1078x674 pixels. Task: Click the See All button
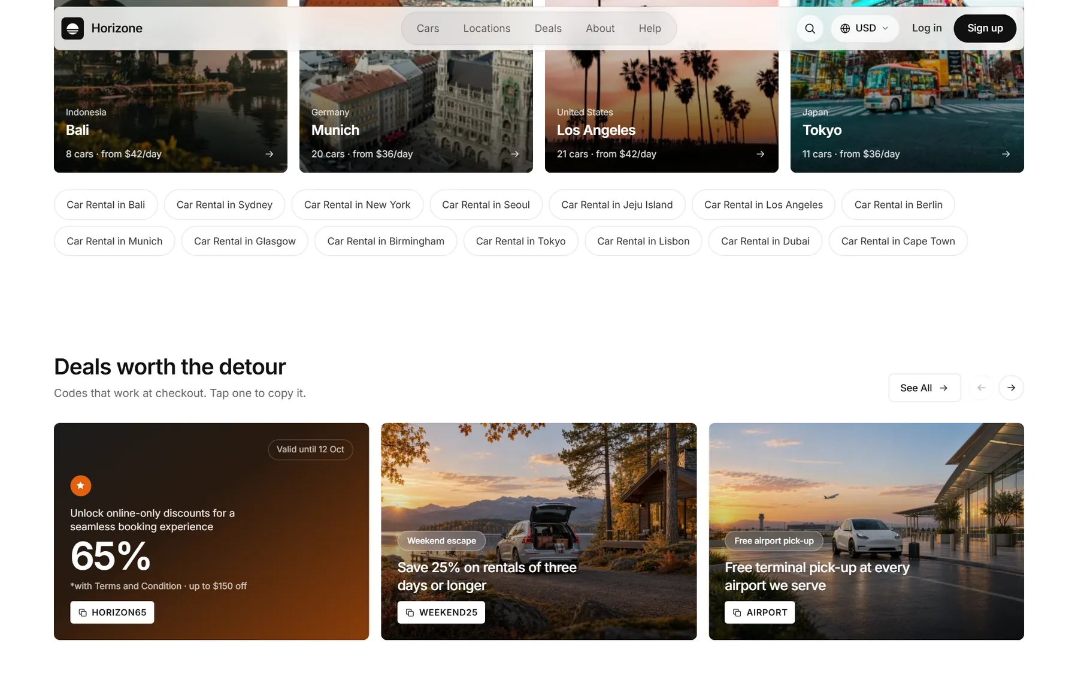tap(924, 388)
